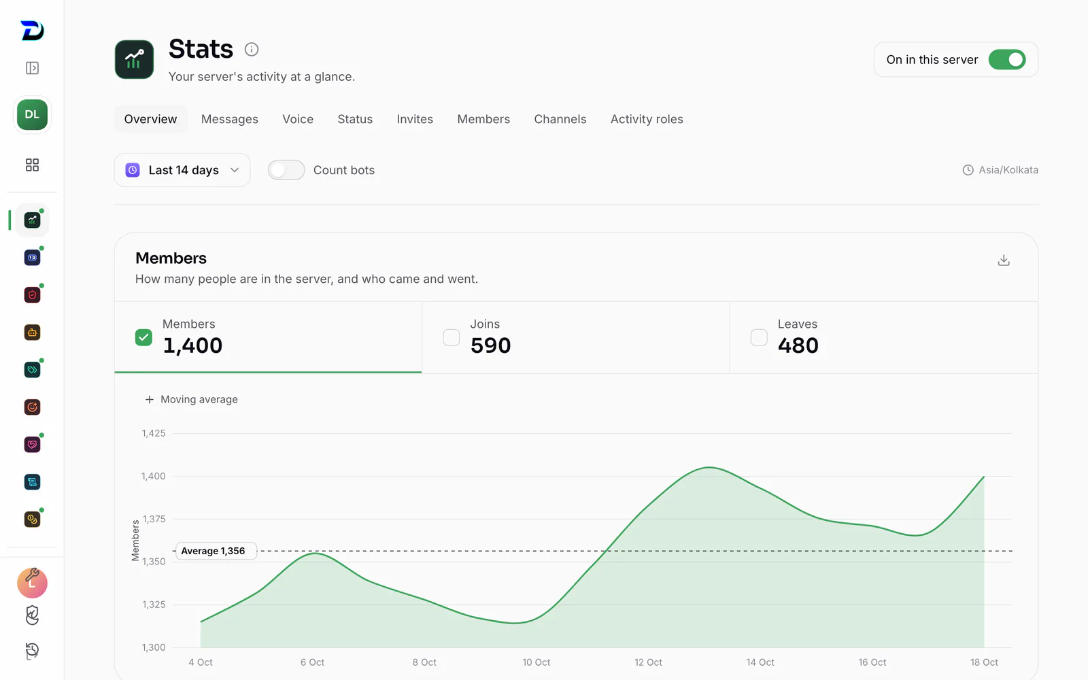Click the blue D logo in sidebar
Image resolution: width=1088 pixels, height=680 pixels.
[32, 31]
